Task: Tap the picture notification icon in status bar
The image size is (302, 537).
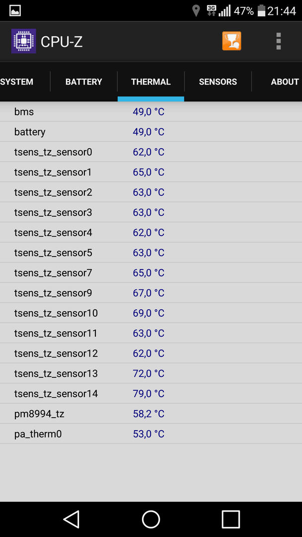Action: click(x=15, y=10)
